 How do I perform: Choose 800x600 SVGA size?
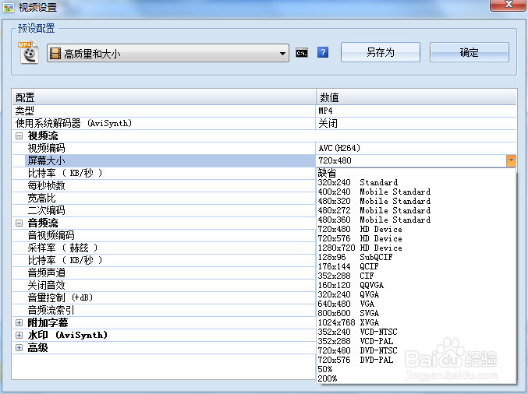(x=416, y=313)
